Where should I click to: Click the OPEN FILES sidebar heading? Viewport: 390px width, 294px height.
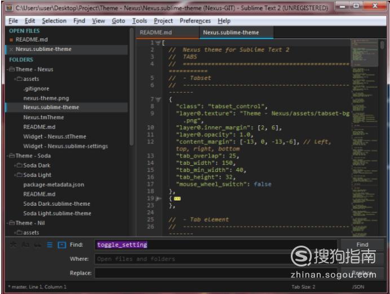click(24, 31)
